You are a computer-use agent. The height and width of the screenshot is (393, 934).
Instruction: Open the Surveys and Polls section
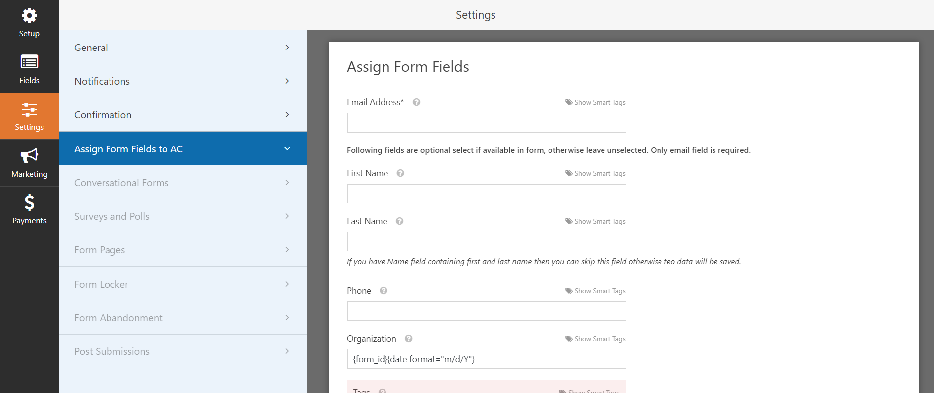click(x=183, y=216)
